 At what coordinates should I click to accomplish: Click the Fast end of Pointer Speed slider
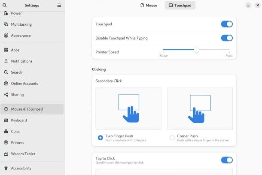(229, 56)
